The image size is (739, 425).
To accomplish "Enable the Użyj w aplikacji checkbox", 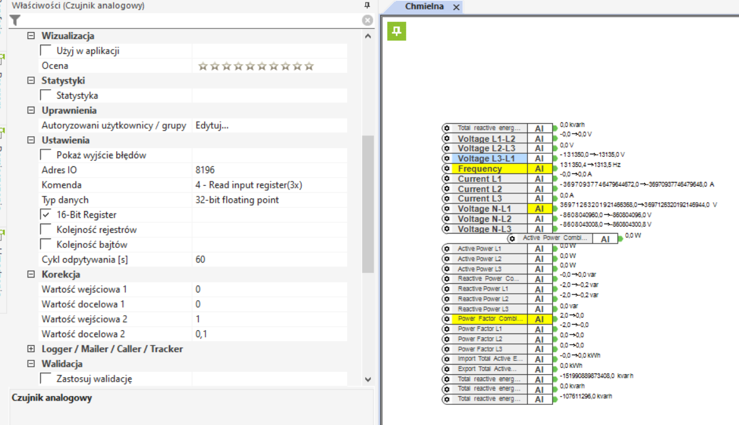I will coord(47,50).
